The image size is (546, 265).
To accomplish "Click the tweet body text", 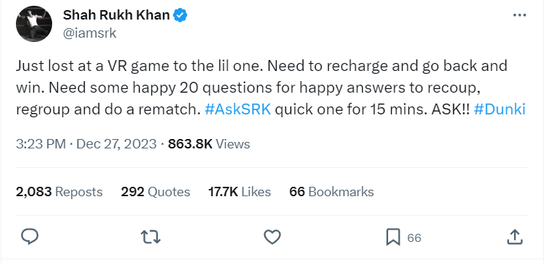I will coord(271,88).
